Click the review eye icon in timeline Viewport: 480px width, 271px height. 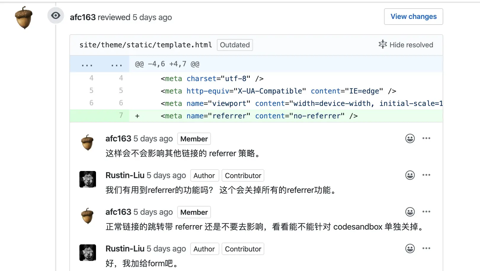click(56, 16)
